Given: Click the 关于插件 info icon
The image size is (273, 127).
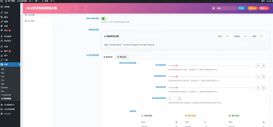Looking at the screenshot, I should pyautogui.click(x=26, y=21).
